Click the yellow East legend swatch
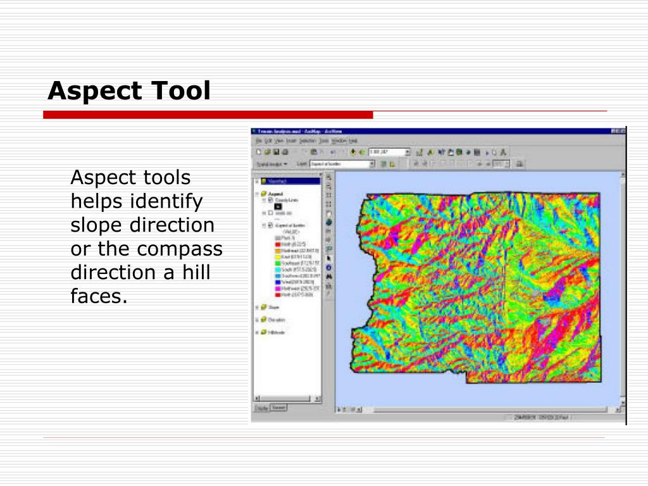Image resolution: width=648 pixels, height=486 pixels. (278, 257)
